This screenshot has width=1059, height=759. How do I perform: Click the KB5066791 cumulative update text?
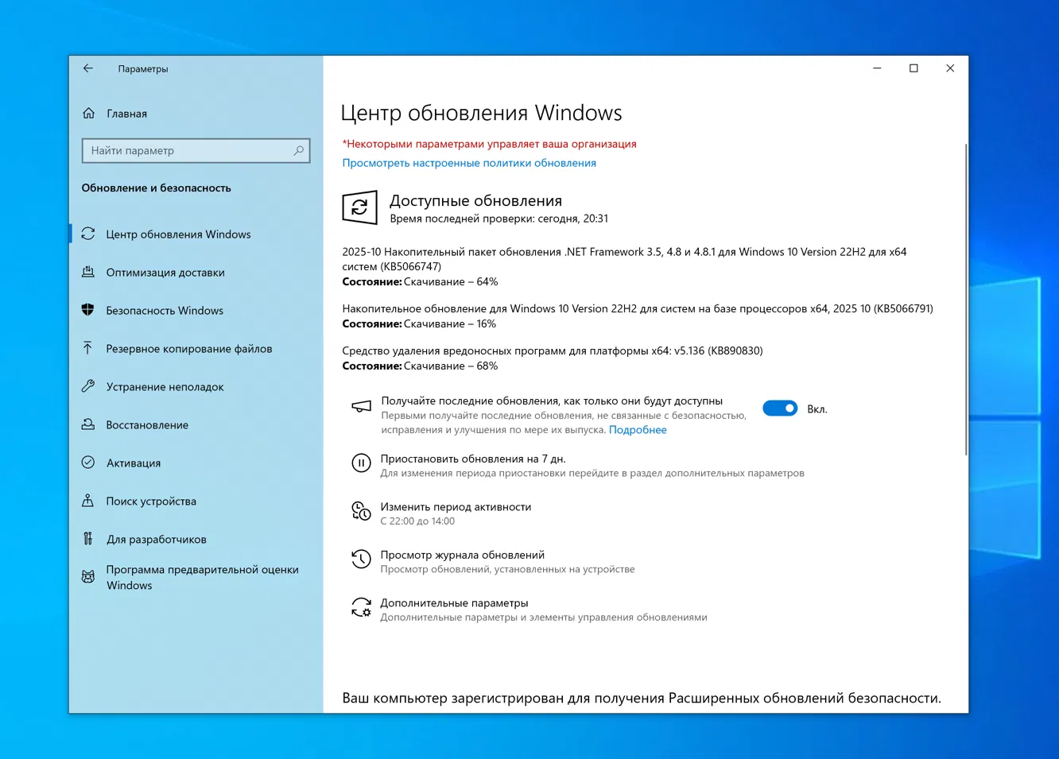click(638, 308)
